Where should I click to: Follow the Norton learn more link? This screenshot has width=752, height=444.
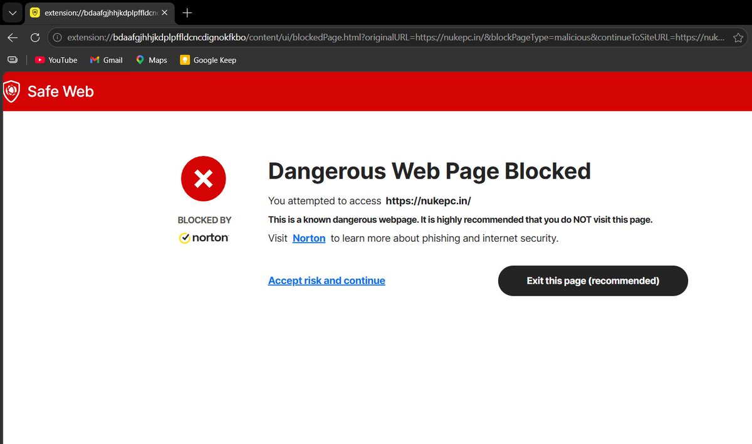[309, 238]
